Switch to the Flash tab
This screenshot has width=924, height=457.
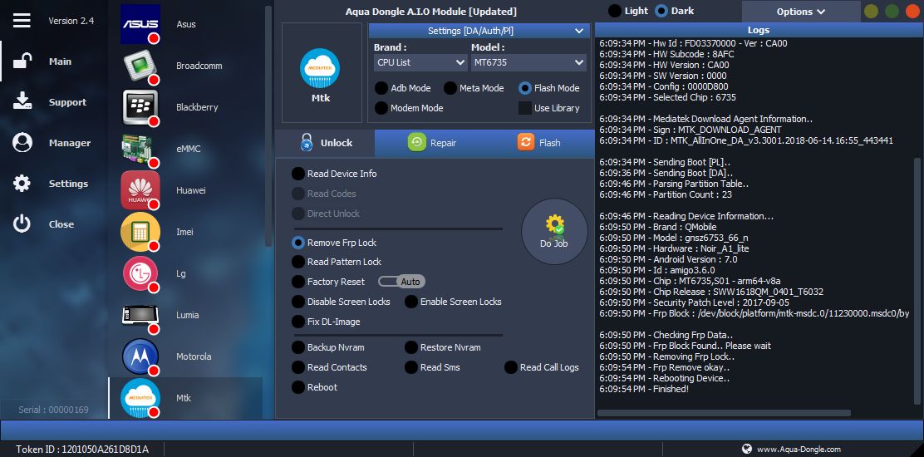539,143
